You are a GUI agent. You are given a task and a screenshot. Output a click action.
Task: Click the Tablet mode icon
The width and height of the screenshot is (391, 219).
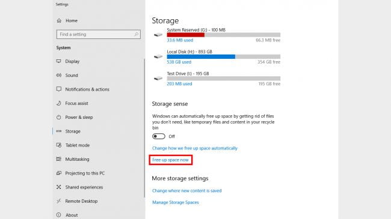point(58,145)
